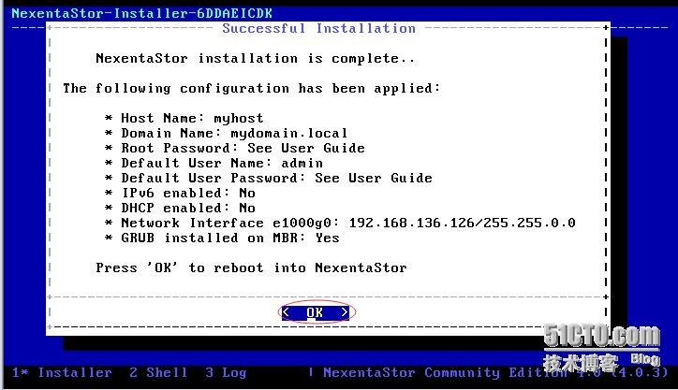Select the NexentaStor-Installer-6DDAEICDK header text
Viewport: 678px width, 390px height.
click(141, 13)
